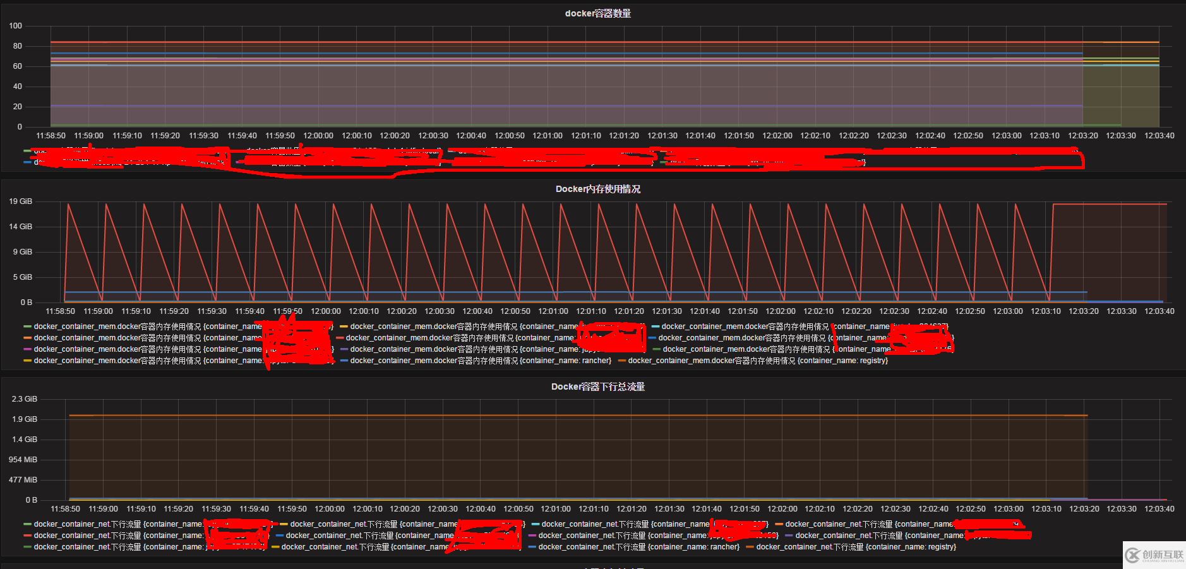Click the yellow legend swatch in network panel's first row
Viewport: 1186px width, 569px height.
(284, 524)
